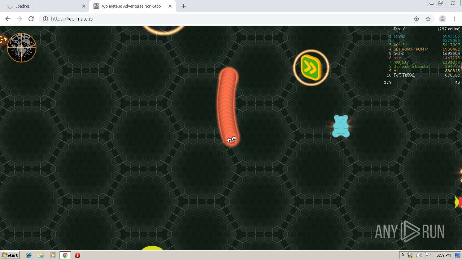Click leaderboard entry GET AWAY FROM M
This screenshot has width=462, height=260.
click(x=411, y=49)
